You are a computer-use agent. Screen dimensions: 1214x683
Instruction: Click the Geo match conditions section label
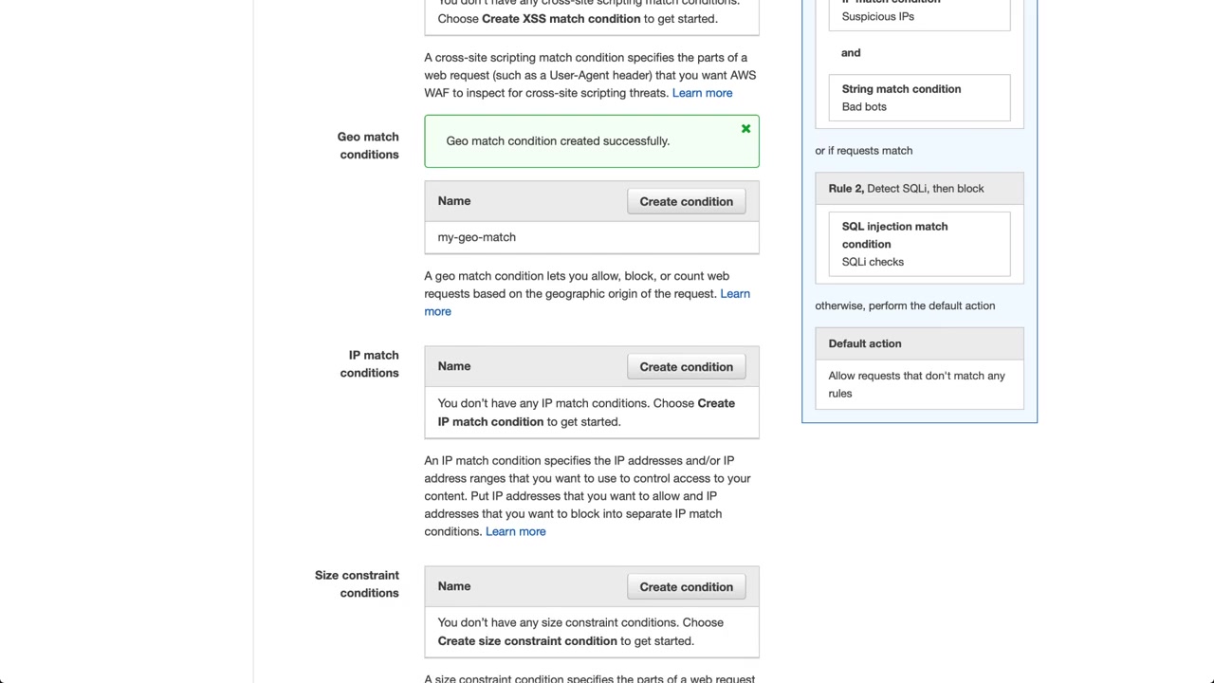(368, 145)
